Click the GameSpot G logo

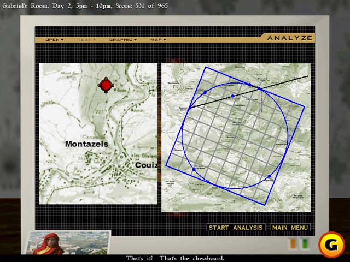[x=331, y=245]
